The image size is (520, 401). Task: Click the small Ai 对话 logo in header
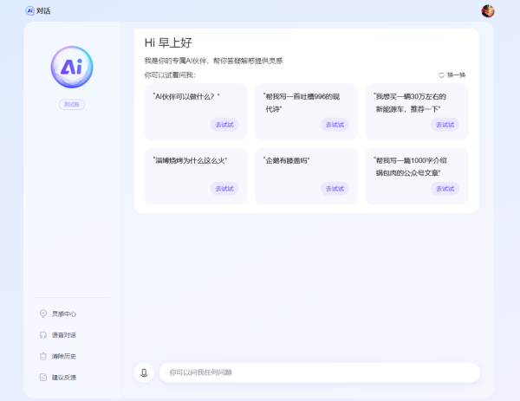pyautogui.click(x=30, y=10)
